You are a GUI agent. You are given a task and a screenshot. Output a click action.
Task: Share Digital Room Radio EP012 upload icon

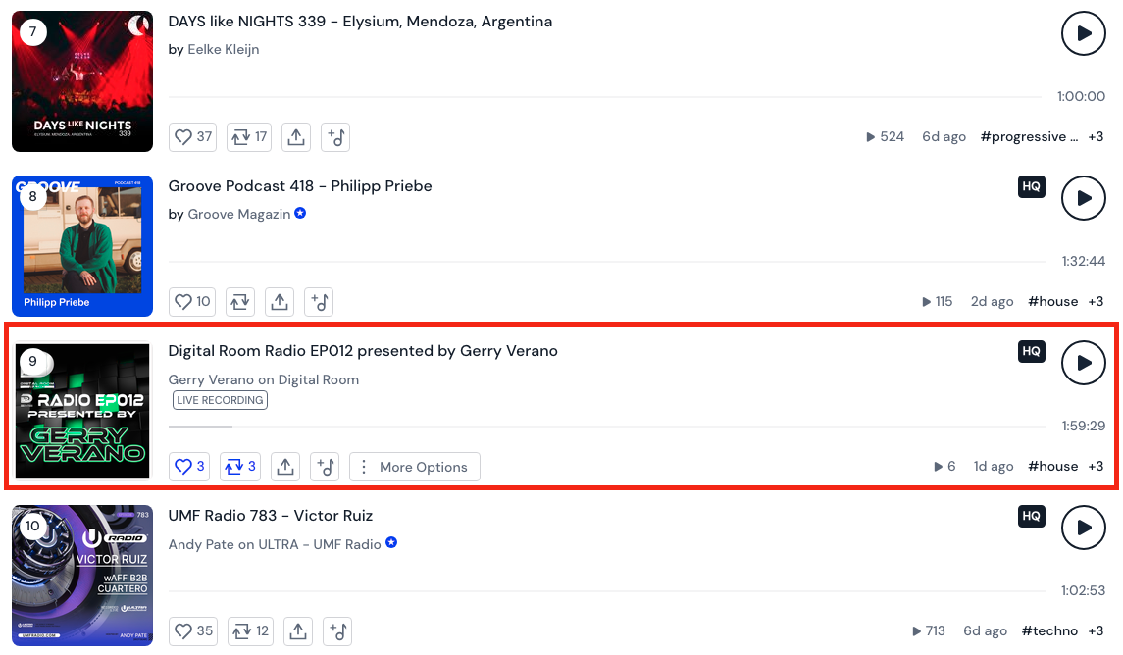pos(285,466)
